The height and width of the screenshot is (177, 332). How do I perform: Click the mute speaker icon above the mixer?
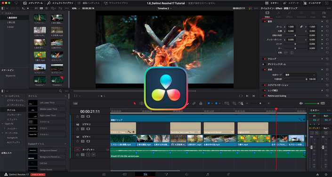pyautogui.click(x=301, y=103)
